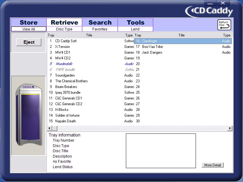This screenshot has height=182, width=243.
Task: Select the X-Tension row
Action: tap(91, 47)
